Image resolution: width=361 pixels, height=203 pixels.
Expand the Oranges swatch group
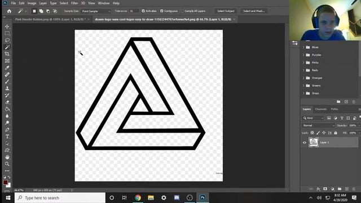click(303, 78)
